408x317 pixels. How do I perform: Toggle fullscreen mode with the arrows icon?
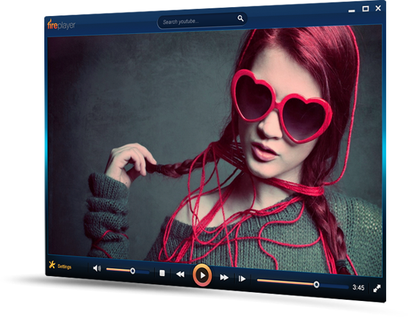point(377,289)
